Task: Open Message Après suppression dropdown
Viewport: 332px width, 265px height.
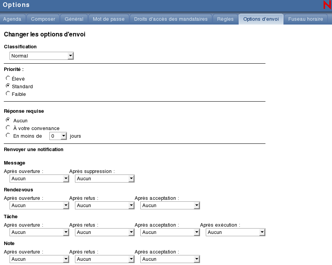Action: click(104, 179)
